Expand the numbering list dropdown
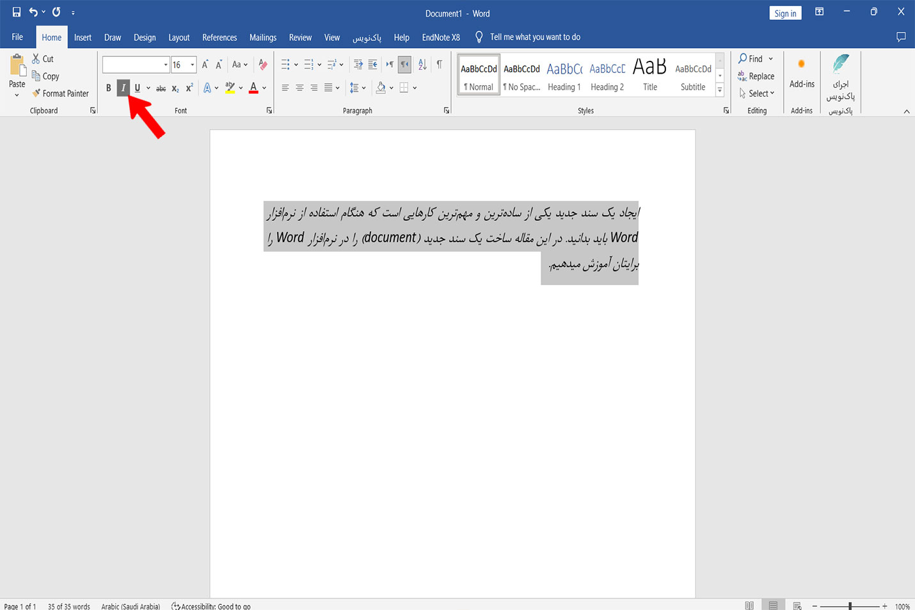Image resolution: width=915 pixels, height=610 pixels. (319, 65)
